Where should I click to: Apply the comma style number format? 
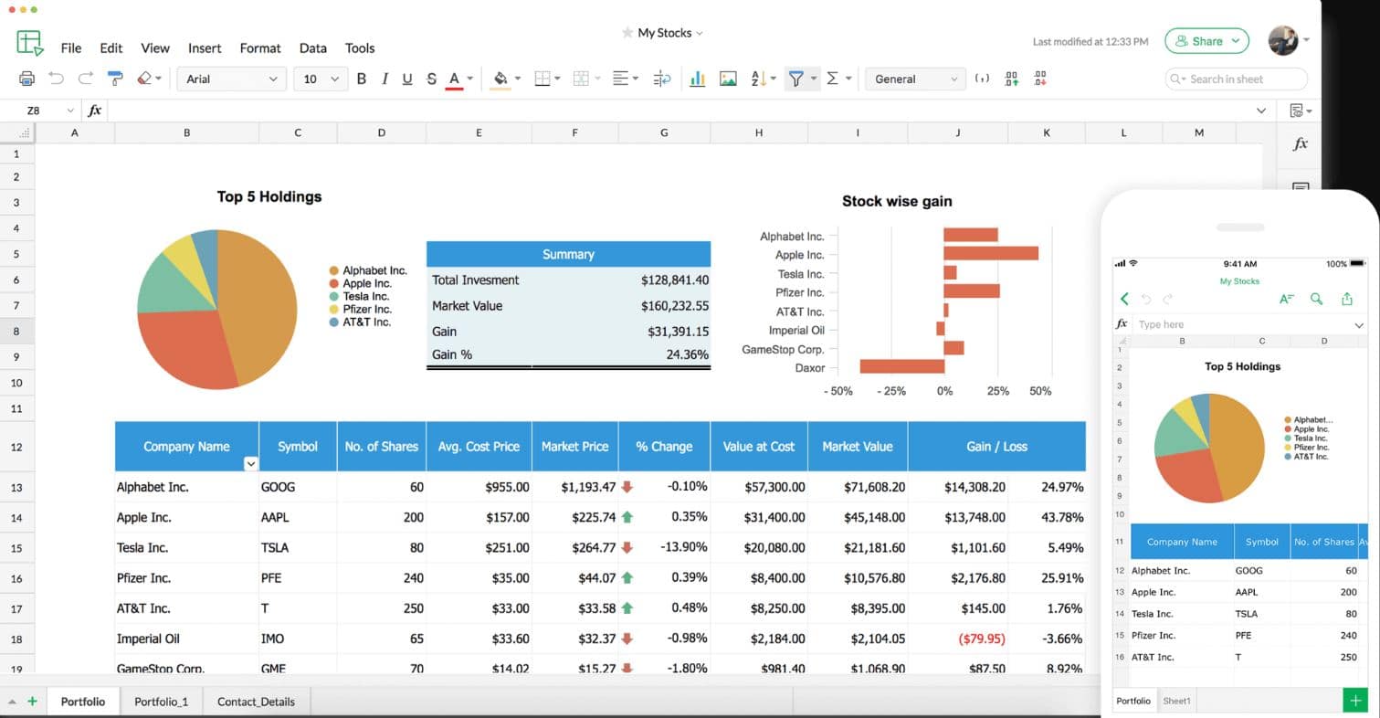(x=982, y=79)
